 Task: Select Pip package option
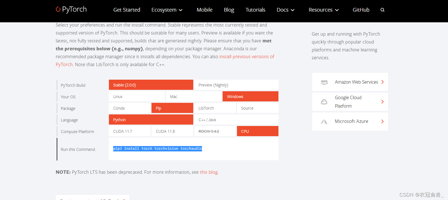pos(172,108)
